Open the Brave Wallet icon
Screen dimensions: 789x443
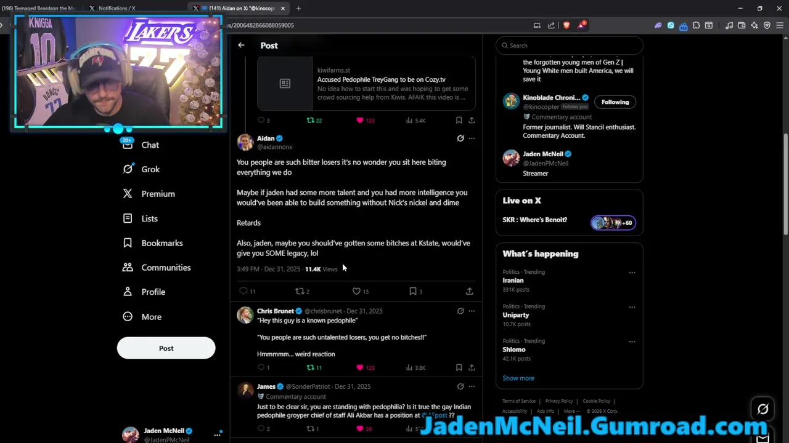pyautogui.click(x=742, y=25)
